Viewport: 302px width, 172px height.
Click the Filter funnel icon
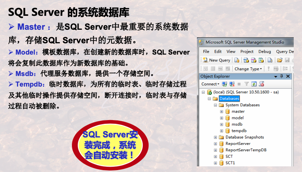(x=246, y=84)
